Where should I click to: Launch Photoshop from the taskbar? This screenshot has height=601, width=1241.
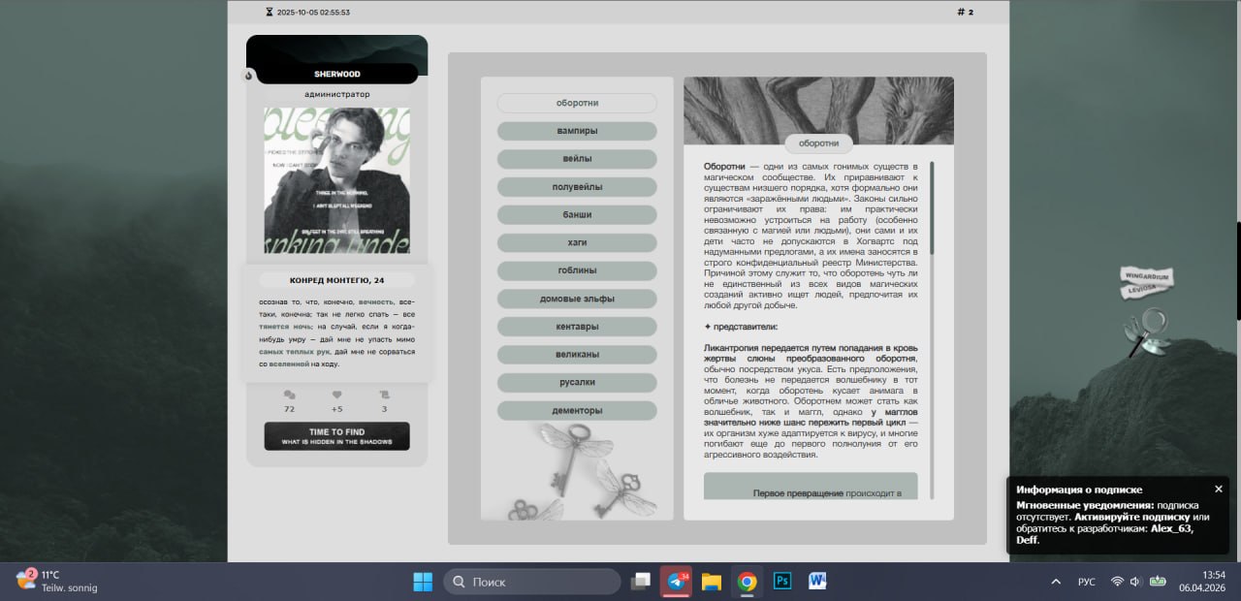(x=781, y=582)
